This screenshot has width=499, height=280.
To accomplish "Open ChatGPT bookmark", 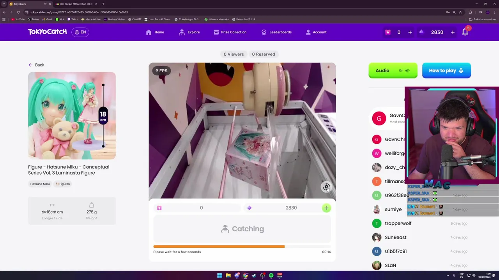I will coord(134,19).
